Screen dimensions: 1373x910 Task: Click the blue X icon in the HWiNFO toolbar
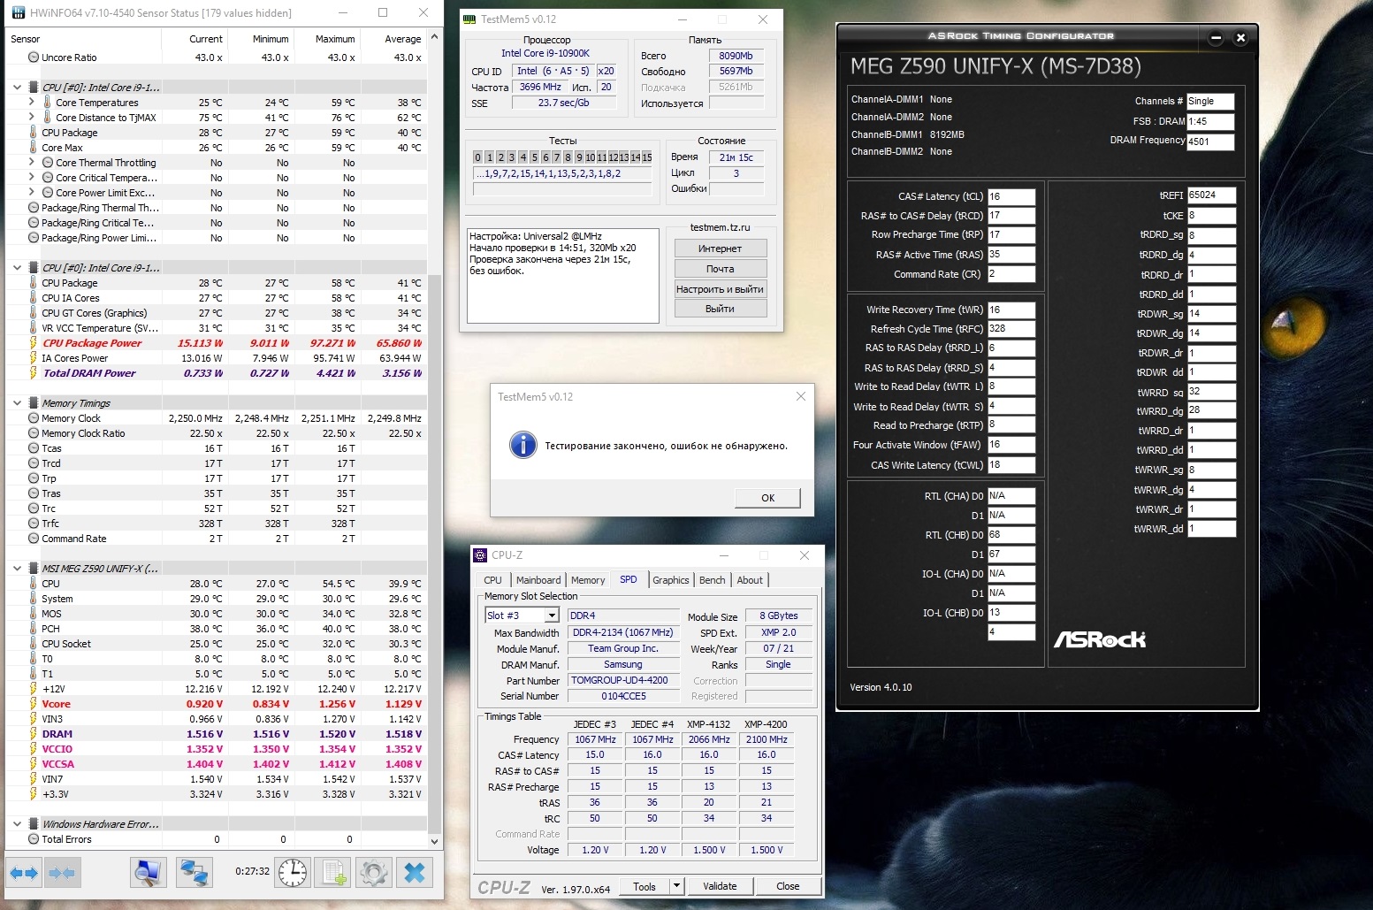click(x=415, y=873)
